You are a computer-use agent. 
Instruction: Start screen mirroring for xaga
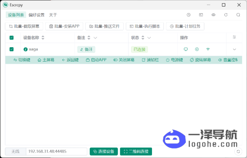tap(186, 49)
